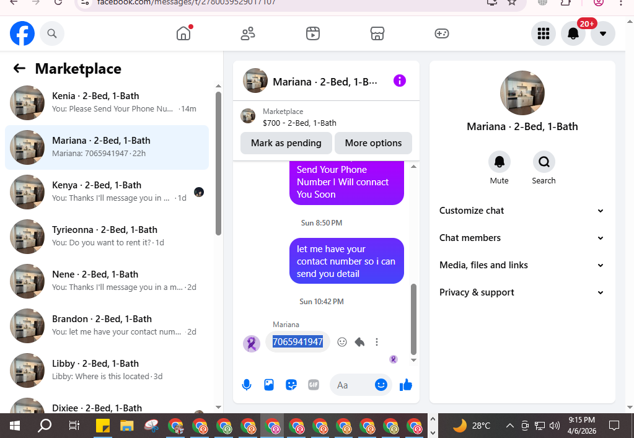Click Mariana chat header title

(x=325, y=82)
